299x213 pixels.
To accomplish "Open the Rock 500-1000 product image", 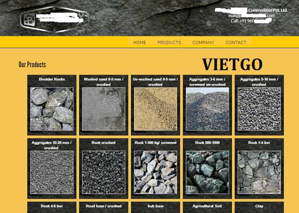I will pyautogui.click(x=207, y=172).
